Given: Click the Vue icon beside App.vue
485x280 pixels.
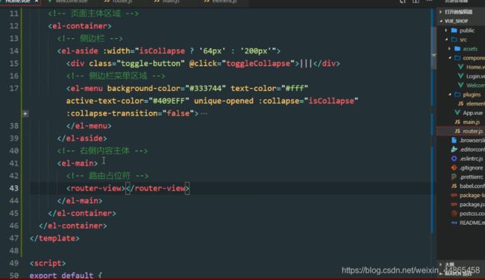Looking at the screenshot, I should coord(457,113).
